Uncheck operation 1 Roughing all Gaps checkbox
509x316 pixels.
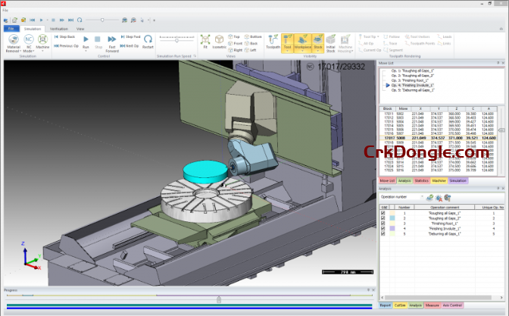click(383, 214)
